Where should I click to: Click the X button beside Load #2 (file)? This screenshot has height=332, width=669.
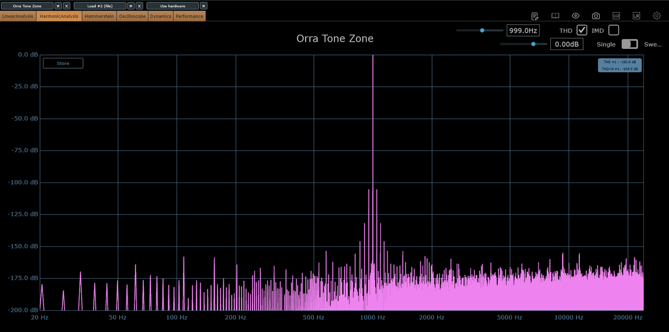139,6
